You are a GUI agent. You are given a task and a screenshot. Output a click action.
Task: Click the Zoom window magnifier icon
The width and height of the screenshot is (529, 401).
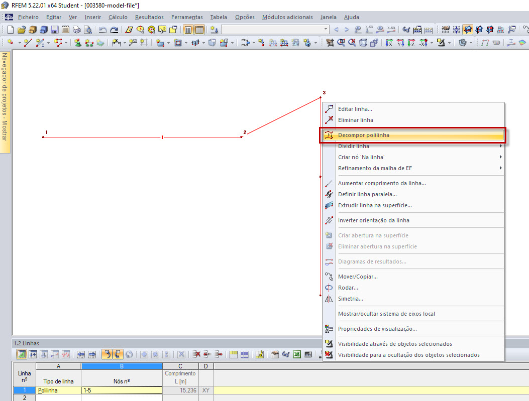click(341, 43)
